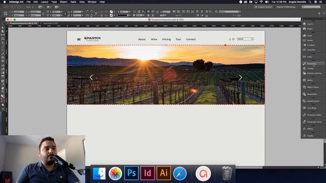The height and width of the screenshot is (183, 326).
Task: Click the Wine link on the page
Action: [154, 39]
